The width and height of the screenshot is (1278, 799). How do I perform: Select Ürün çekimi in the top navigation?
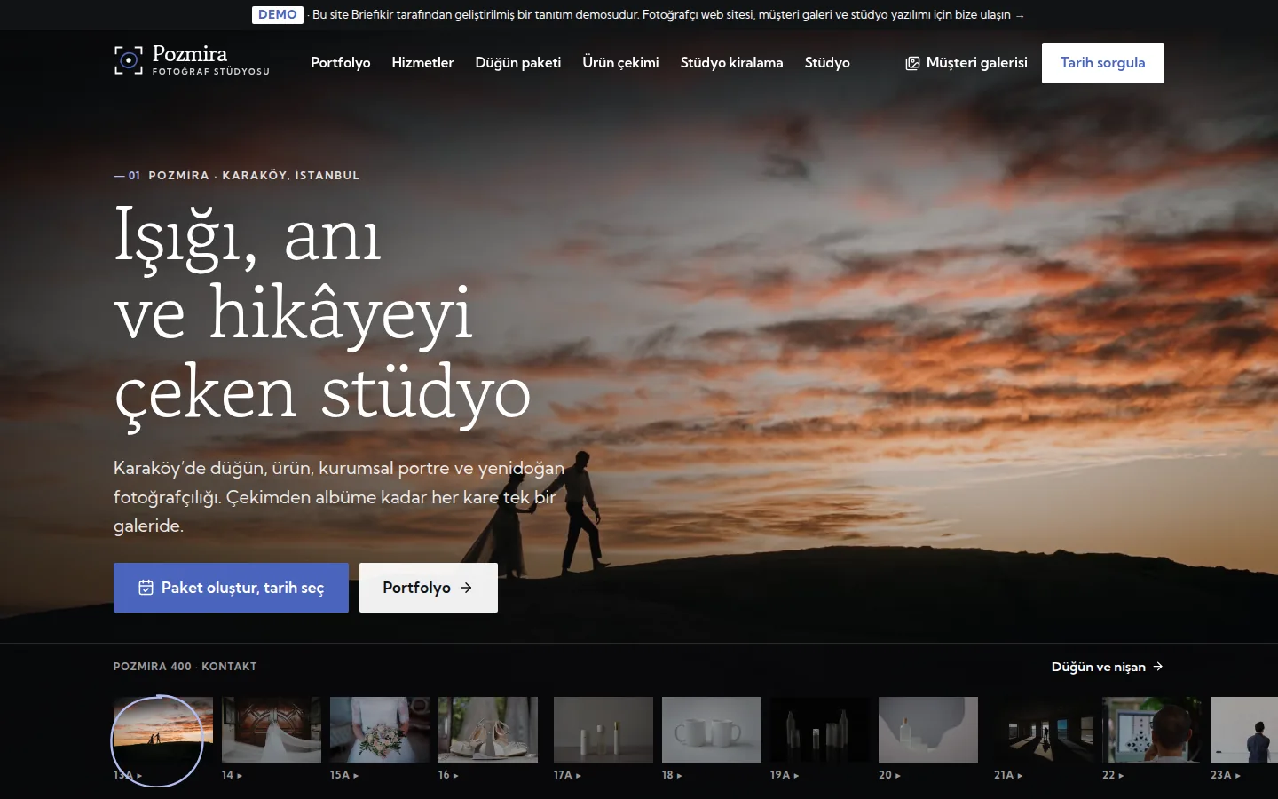pyautogui.click(x=620, y=63)
